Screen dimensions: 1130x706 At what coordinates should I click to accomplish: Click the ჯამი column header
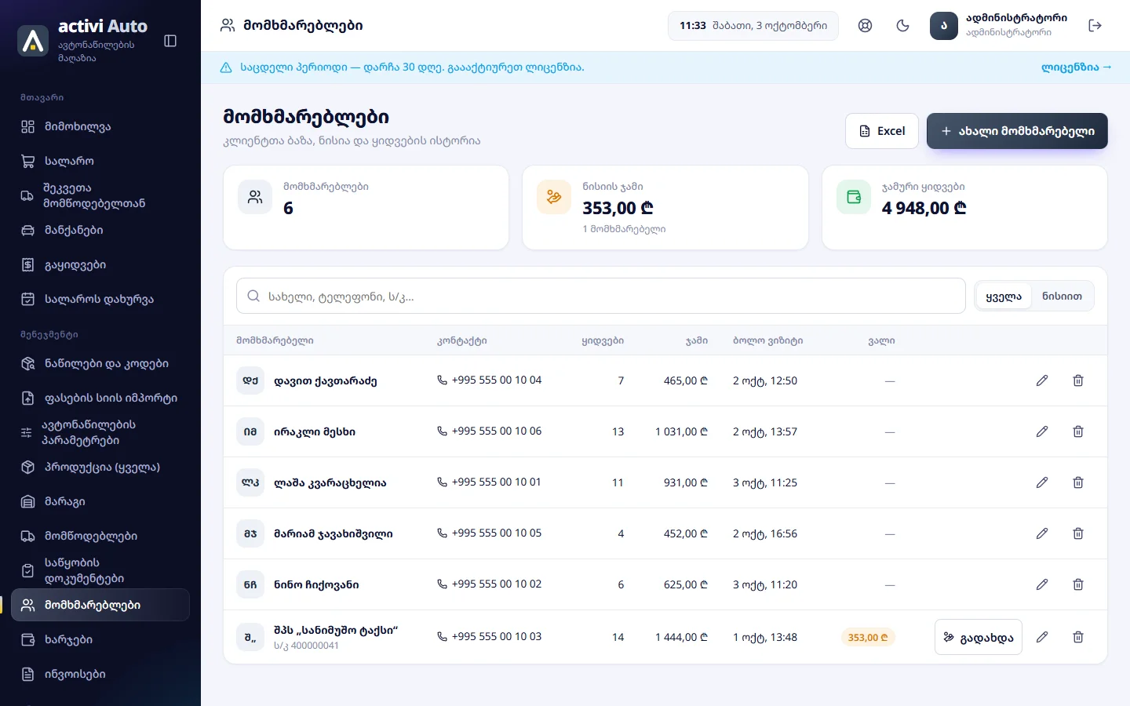pos(697,340)
